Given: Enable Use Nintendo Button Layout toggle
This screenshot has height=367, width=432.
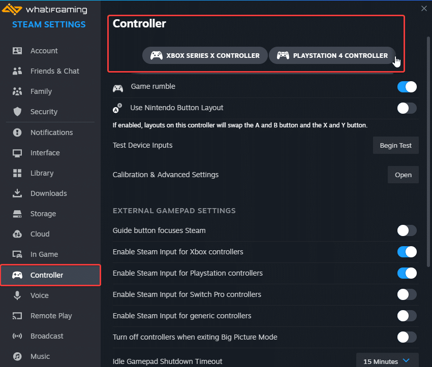Looking at the screenshot, I should pos(407,108).
